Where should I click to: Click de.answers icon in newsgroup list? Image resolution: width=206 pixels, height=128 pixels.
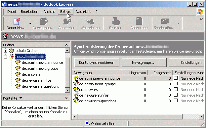coord(76,90)
